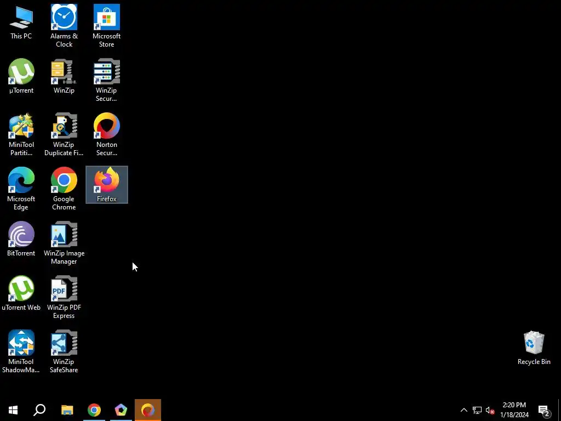
Task: Select the This PC desktop icon
Action: click(x=21, y=22)
